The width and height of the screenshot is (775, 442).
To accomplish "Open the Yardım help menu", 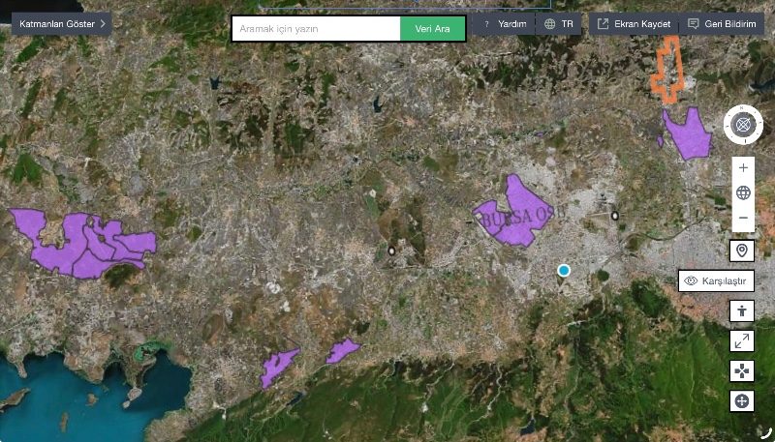I will tap(504, 24).
